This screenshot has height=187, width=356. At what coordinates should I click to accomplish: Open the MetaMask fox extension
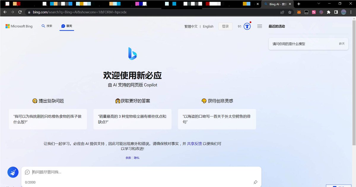299,12
